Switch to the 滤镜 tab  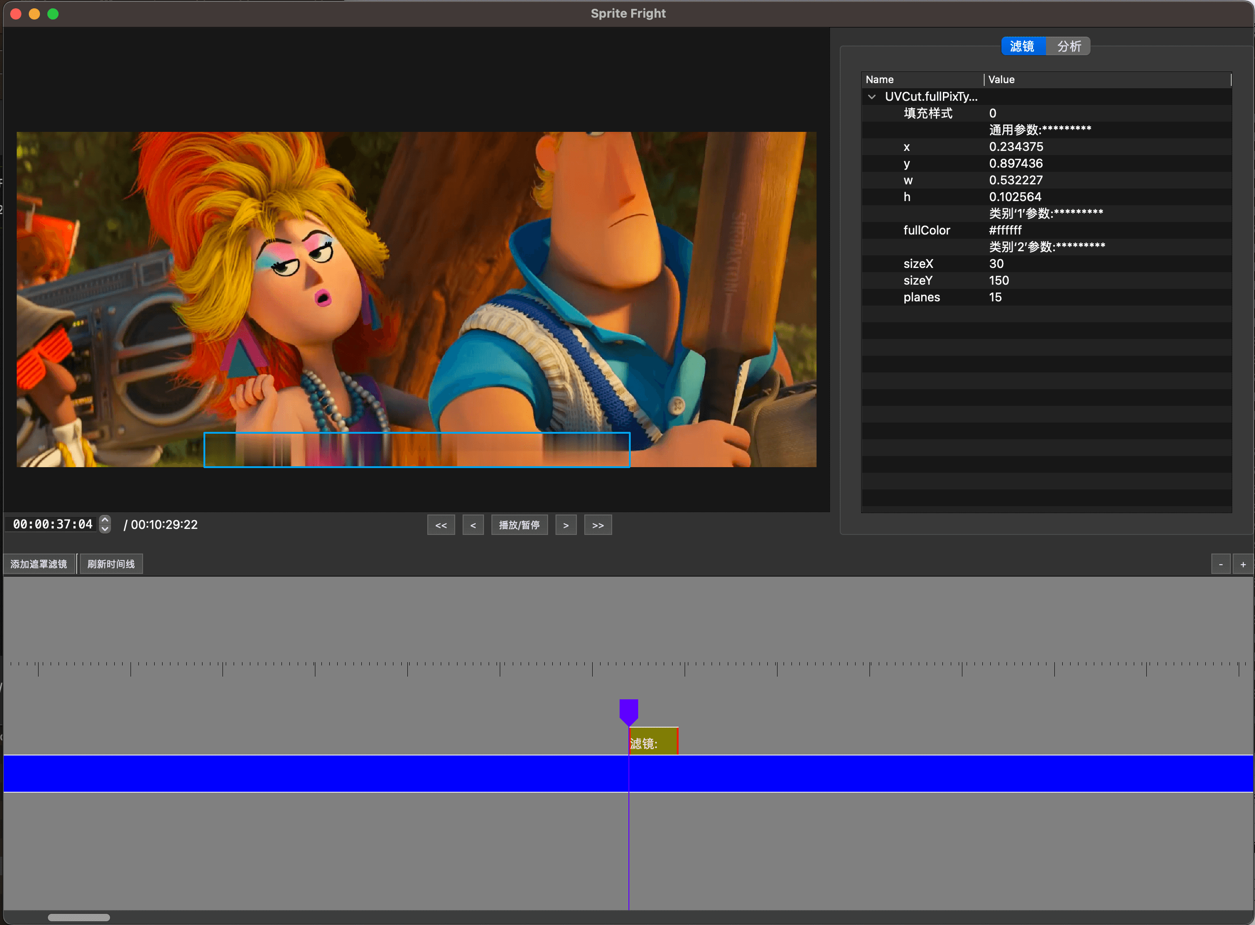click(1023, 46)
